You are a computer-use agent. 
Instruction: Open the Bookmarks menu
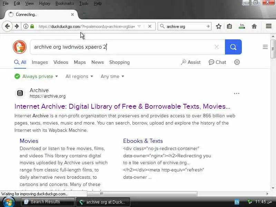[65, 3]
